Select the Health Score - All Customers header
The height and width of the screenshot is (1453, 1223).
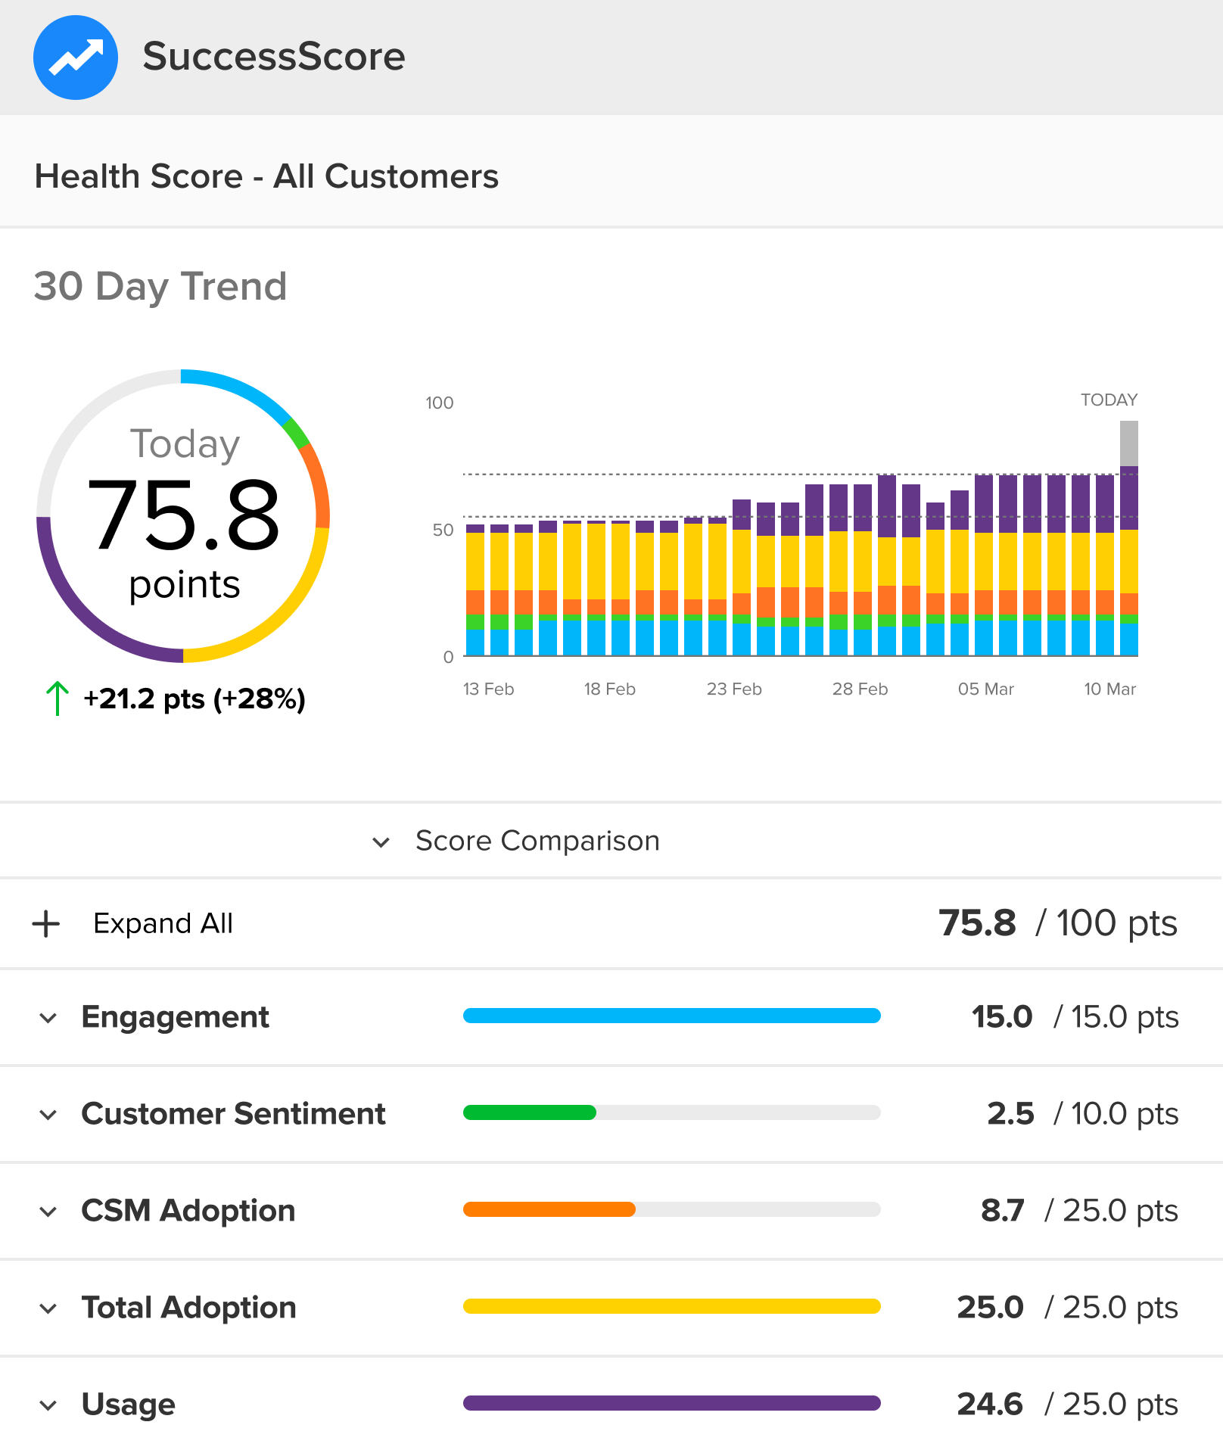tap(266, 176)
